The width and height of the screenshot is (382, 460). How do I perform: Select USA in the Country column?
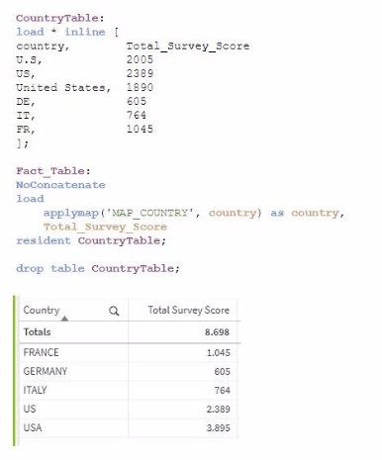tap(33, 427)
